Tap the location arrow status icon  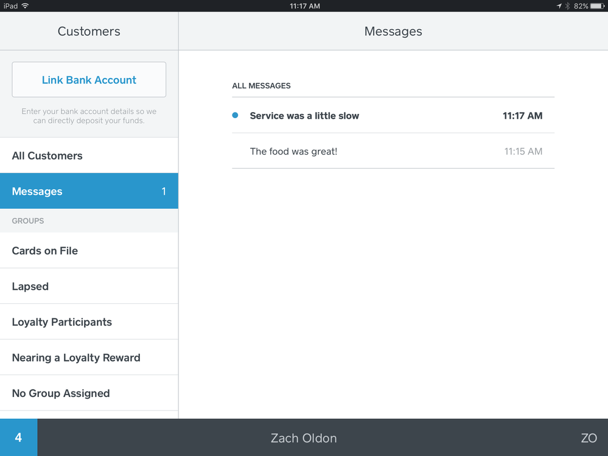pyautogui.click(x=559, y=5)
